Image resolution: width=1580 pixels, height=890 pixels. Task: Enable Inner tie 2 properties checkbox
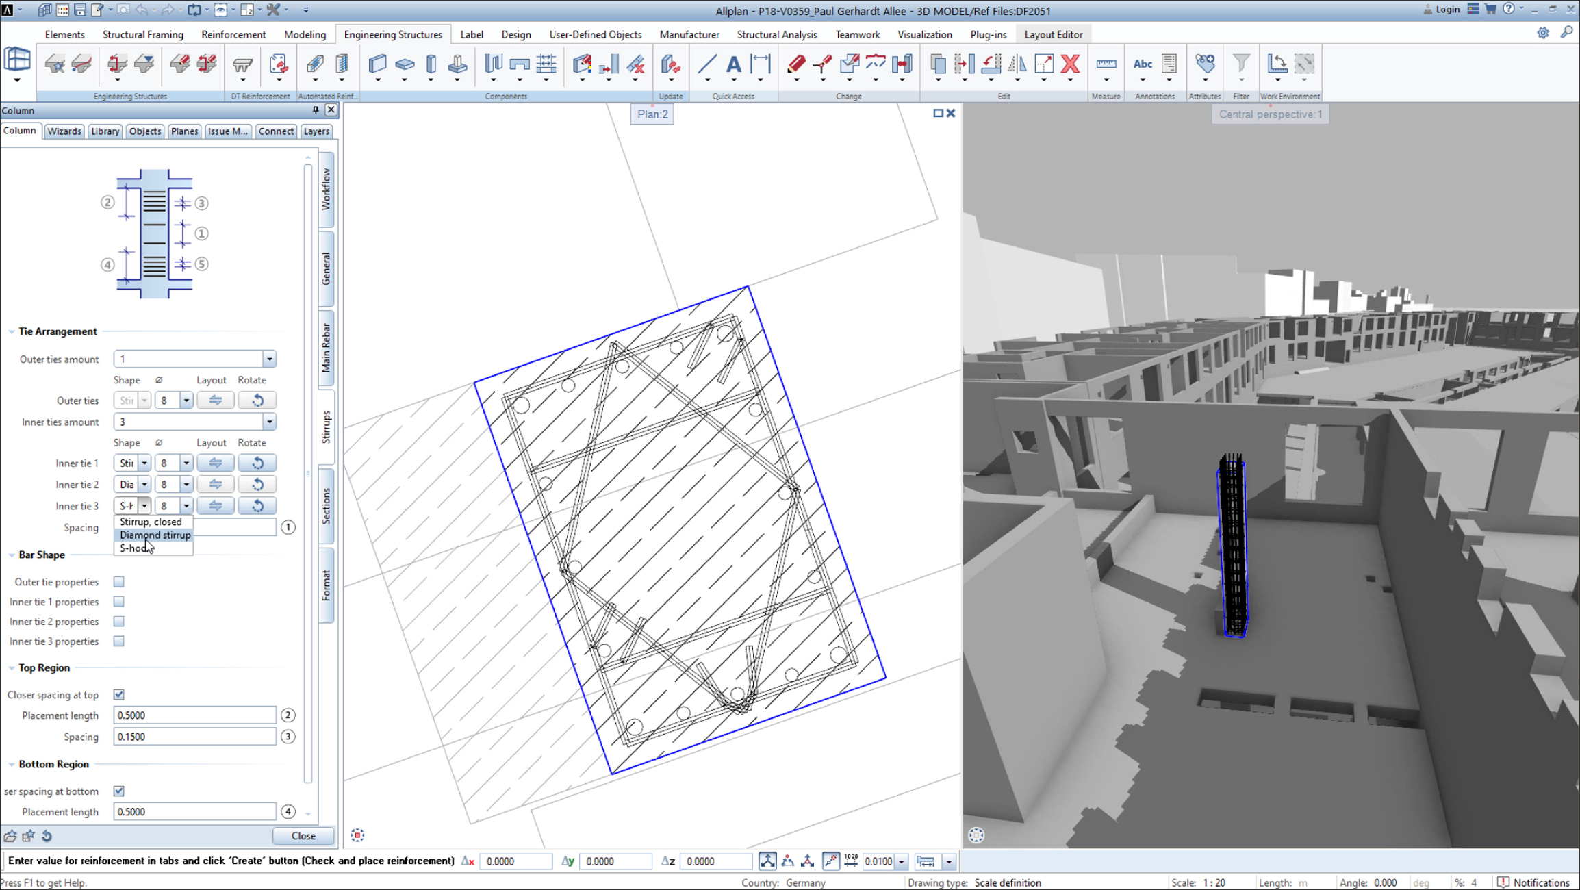click(119, 622)
